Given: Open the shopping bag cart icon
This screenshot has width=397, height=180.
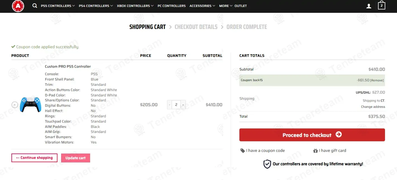Looking at the screenshot, I should [381, 6].
